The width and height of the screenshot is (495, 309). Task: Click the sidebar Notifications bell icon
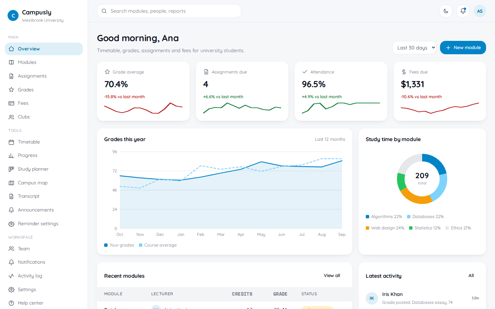pyautogui.click(x=11, y=262)
